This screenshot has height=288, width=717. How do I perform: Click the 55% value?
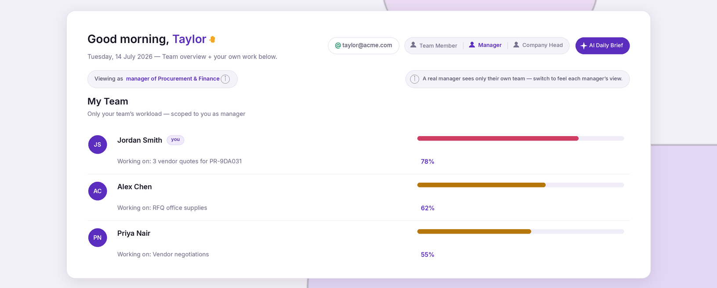[x=427, y=255]
